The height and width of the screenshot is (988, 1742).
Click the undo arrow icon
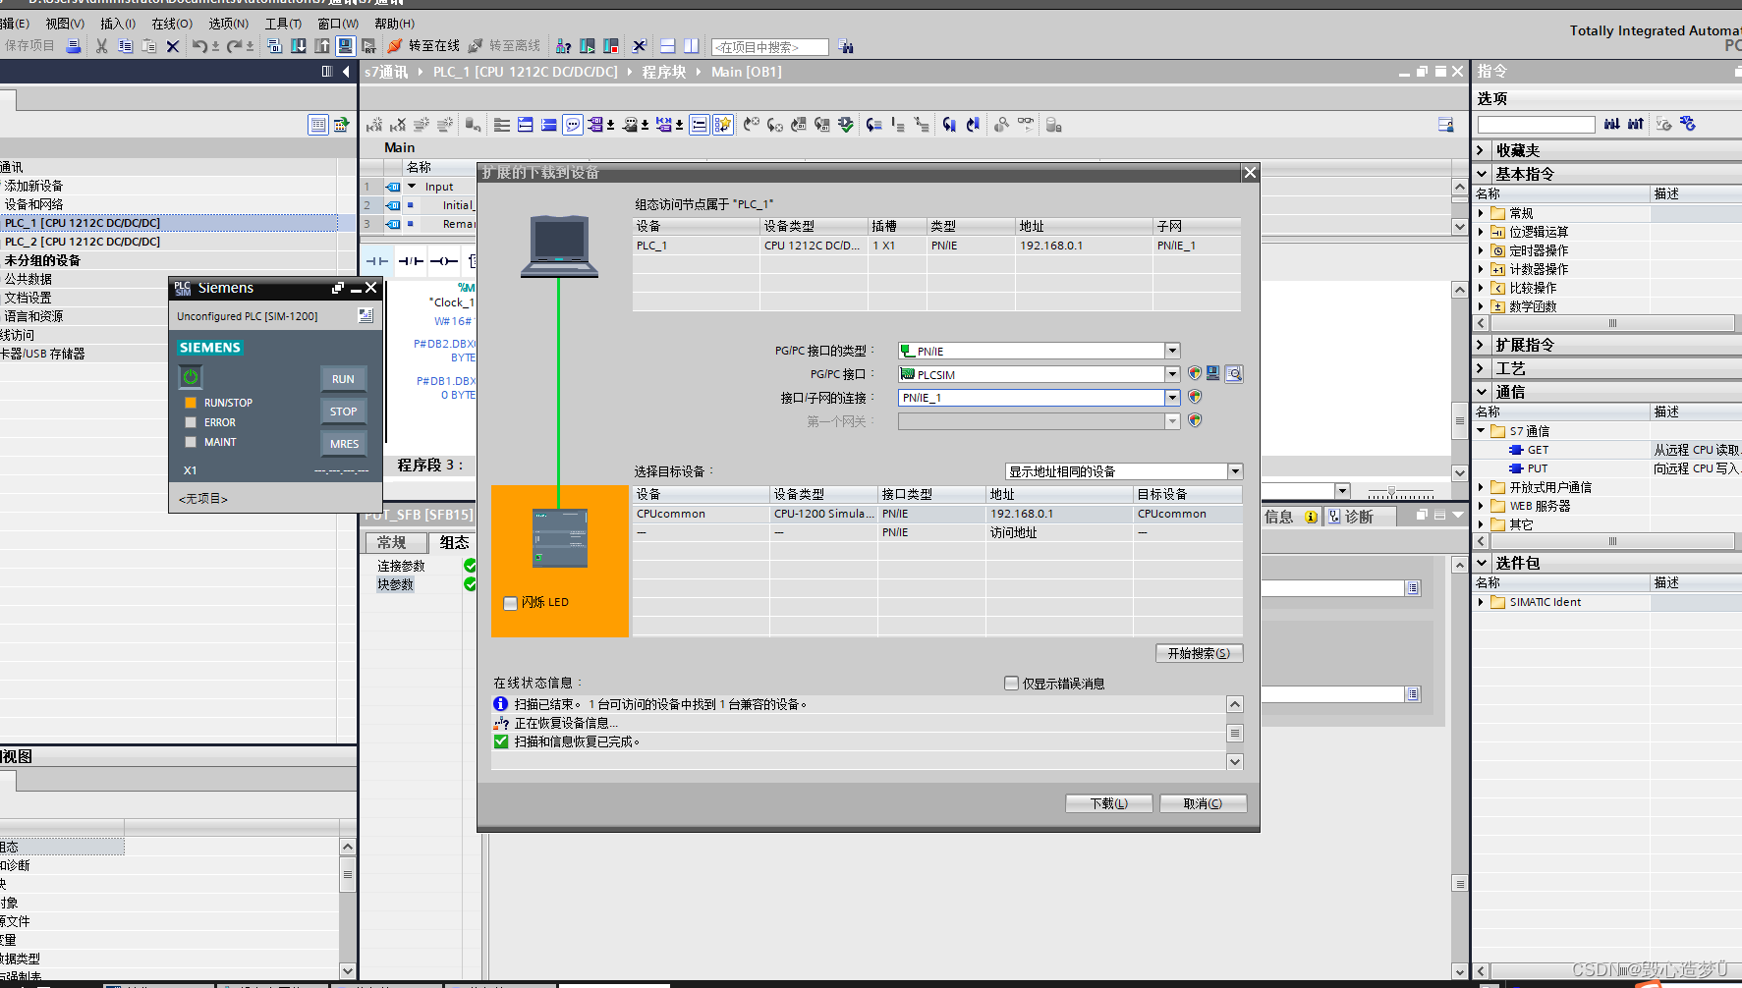pos(199,46)
